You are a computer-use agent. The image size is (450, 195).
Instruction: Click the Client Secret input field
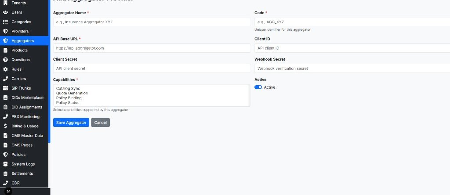click(152, 69)
